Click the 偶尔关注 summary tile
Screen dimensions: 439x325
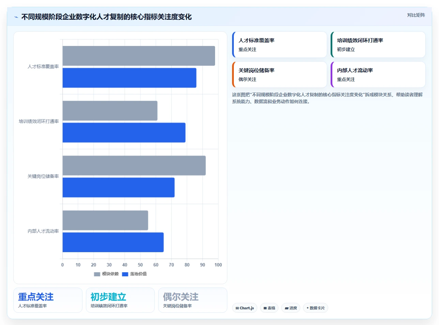(193, 300)
